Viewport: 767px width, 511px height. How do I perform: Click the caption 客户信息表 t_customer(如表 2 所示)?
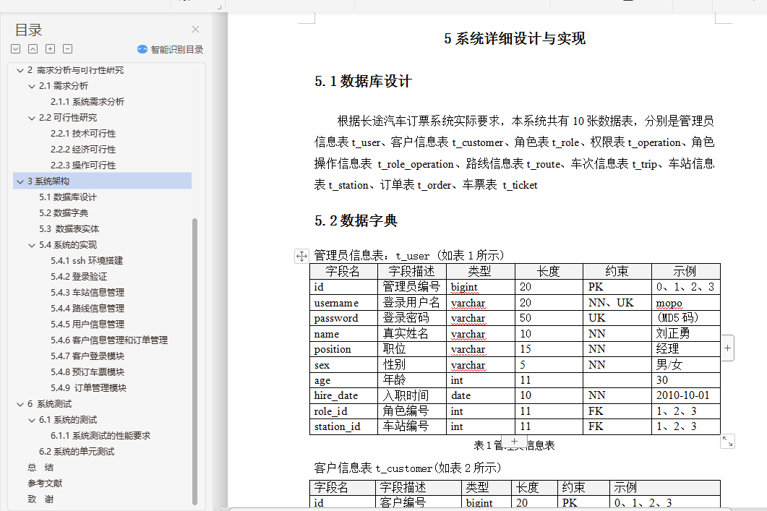tap(408, 468)
